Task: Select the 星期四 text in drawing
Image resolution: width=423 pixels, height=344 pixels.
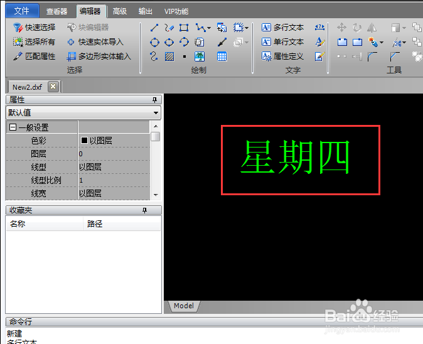Action: click(295, 158)
